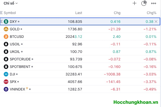
Task: Click the SPX 500 badge icon
Action: pos(6,82)
